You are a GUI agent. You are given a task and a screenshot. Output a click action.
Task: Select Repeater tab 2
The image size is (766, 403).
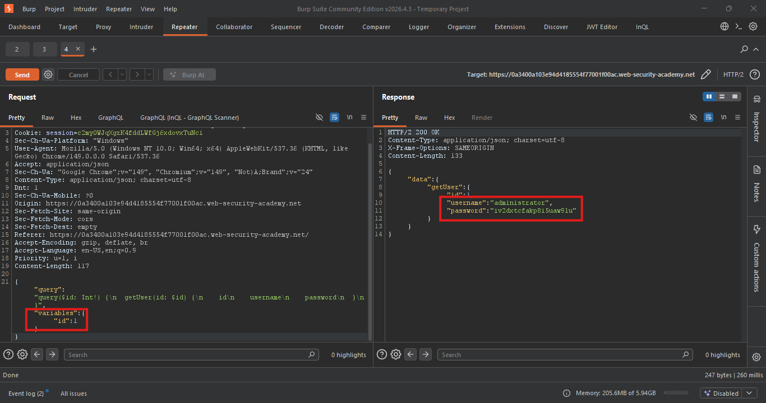click(x=17, y=49)
